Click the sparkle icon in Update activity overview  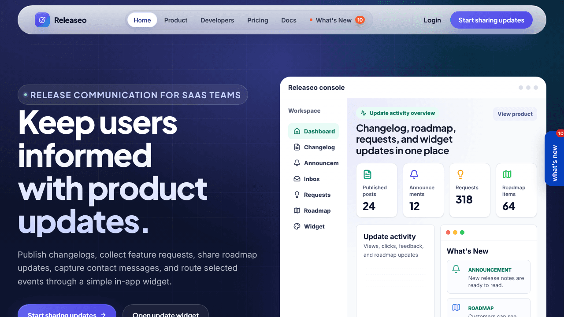[x=364, y=113]
